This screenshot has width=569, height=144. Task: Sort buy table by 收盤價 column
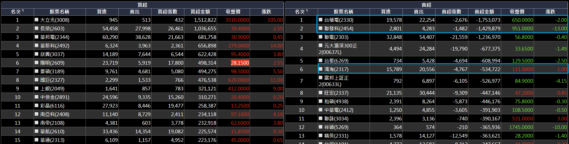coord(233,12)
